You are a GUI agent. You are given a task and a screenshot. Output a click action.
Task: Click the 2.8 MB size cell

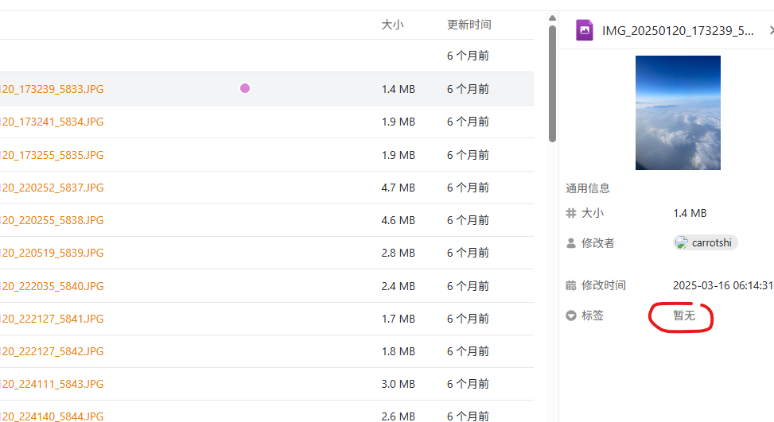point(398,253)
